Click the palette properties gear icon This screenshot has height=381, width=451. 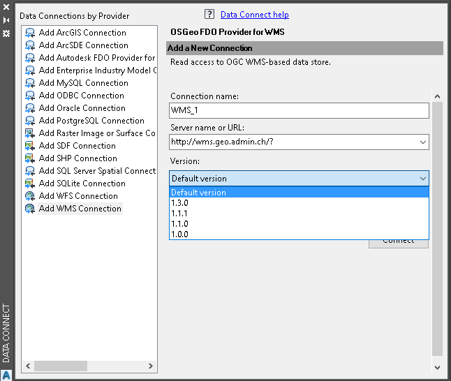click(6, 33)
